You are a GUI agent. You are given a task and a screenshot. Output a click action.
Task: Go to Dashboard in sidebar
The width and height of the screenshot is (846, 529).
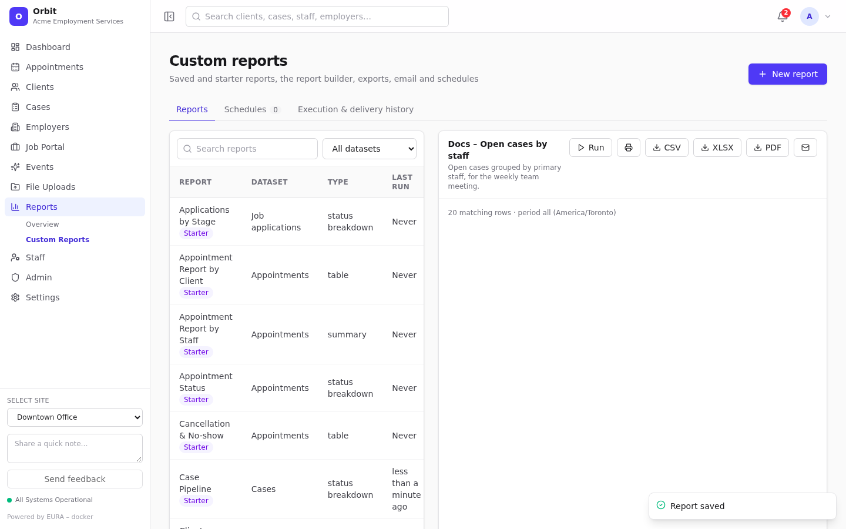pos(75,47)
